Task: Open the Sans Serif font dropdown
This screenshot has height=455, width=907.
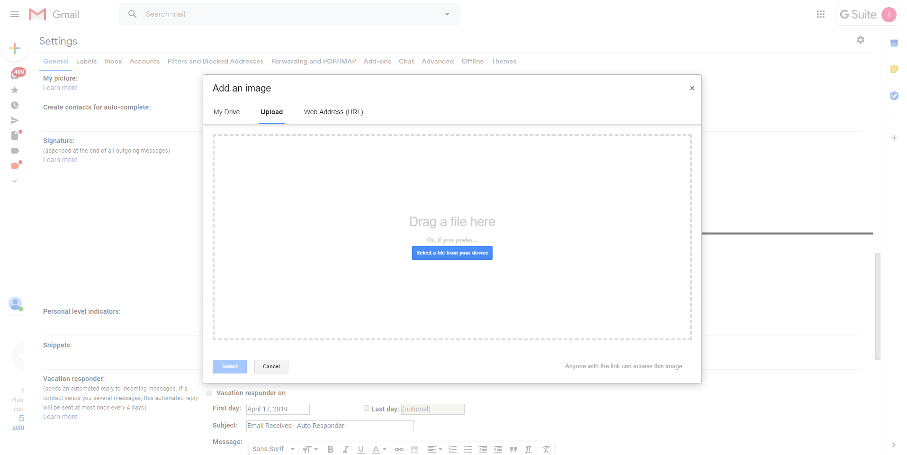Action: (x=273, y=449)
